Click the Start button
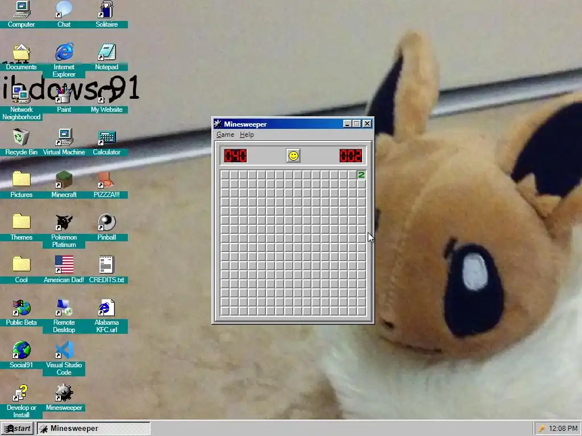This screenshot has width=582, height=436. pyautogui.click(x=17, y=429)
